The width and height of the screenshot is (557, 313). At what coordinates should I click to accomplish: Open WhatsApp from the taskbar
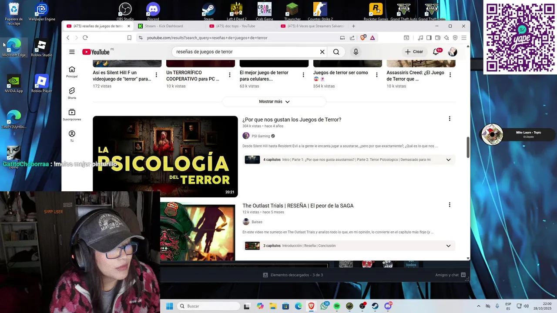click(x=324, y=306)
